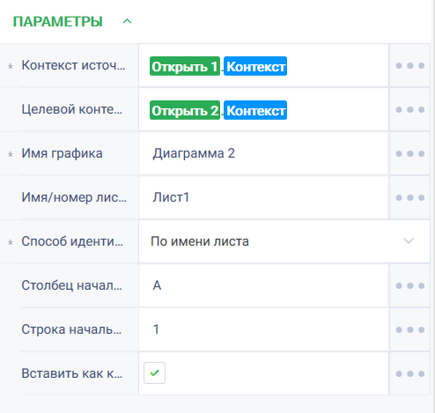Open three-dots menu for Строка начала row
The width and height of the screenshot is (435, 413).
pyautogui.click(x=409, y=329)
